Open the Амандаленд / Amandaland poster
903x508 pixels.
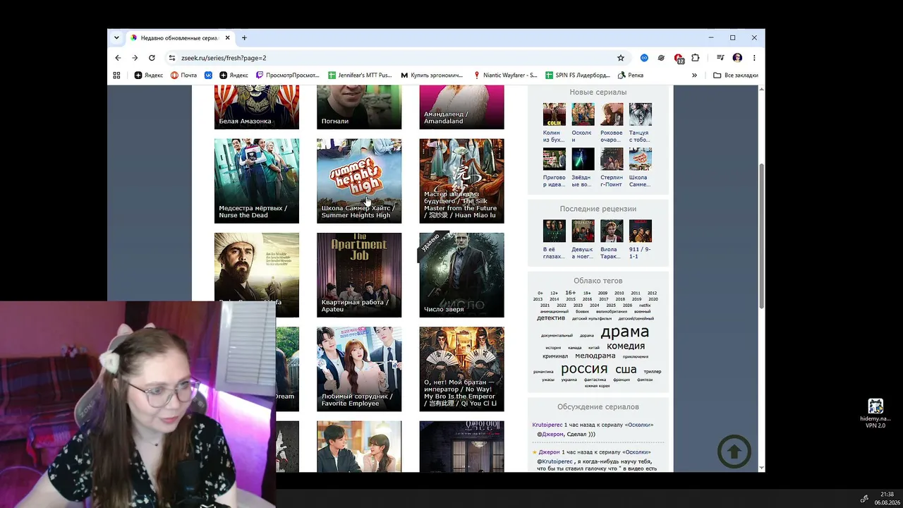461,107
